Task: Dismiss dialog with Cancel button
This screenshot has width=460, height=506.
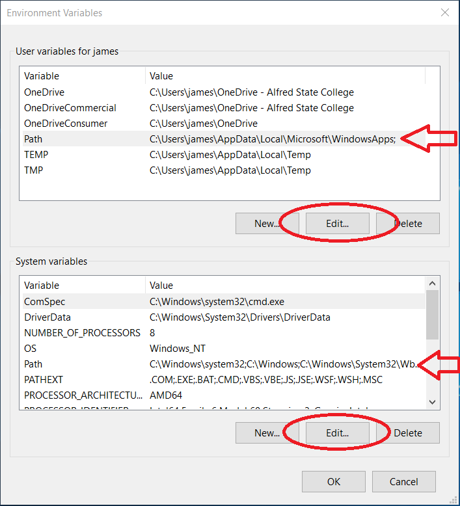Action: click(x=404, y=481)
